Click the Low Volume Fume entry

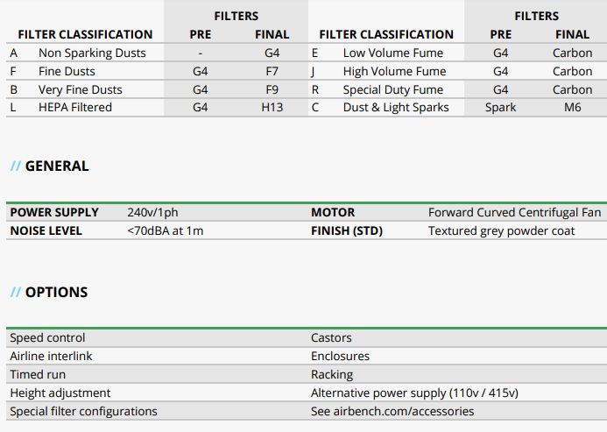point(392,53)
